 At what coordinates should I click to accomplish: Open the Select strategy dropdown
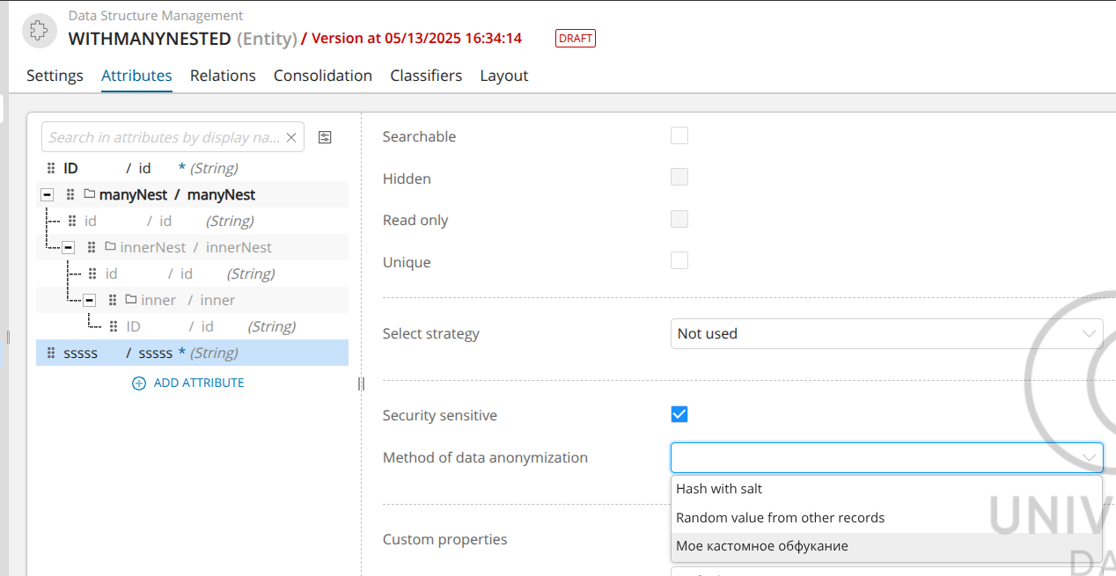click(x=885, y=333)
